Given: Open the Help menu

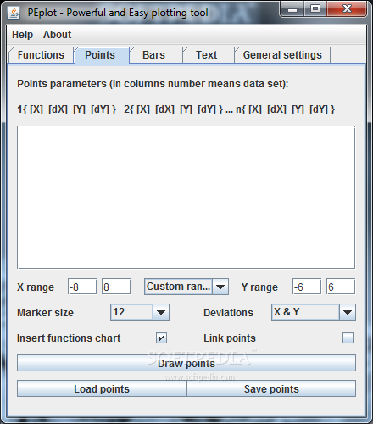Looking at the screenshot, I should click(x=22, y=35).
